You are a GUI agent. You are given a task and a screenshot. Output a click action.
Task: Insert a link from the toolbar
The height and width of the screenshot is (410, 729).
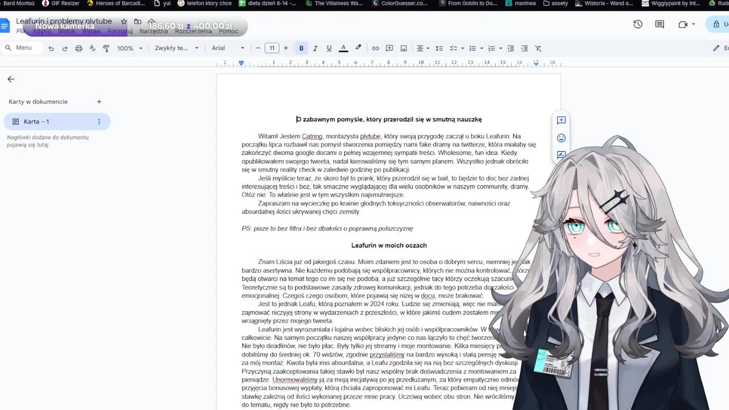click(x=375, y=48)
